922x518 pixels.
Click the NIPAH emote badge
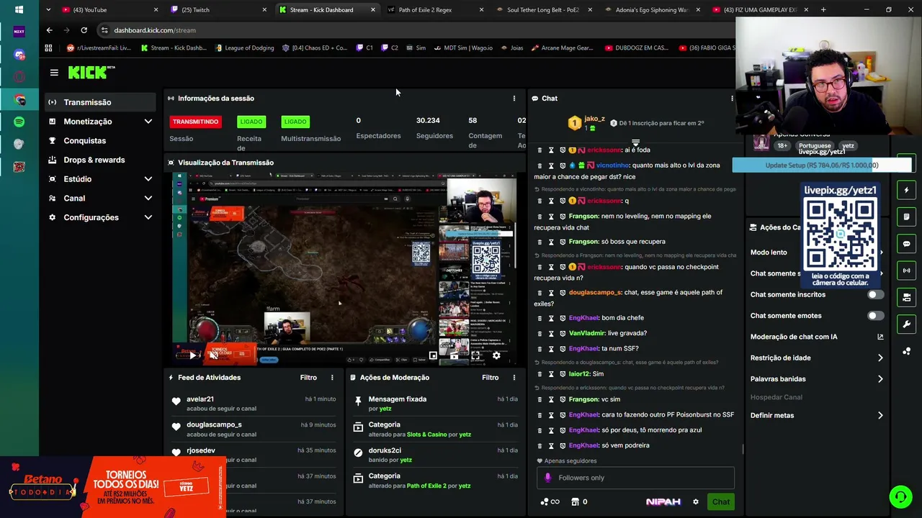tap(663, 502)
